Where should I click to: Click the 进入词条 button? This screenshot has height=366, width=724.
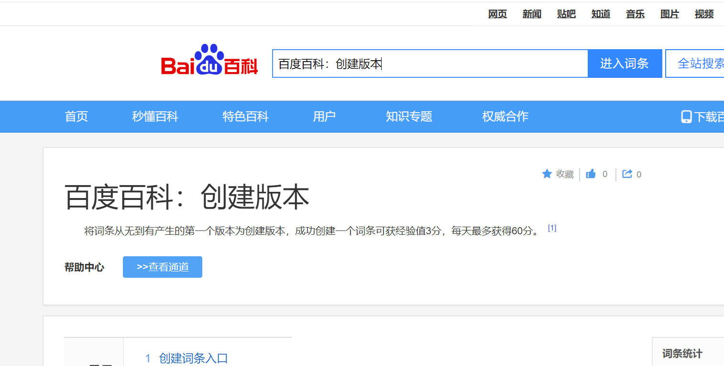click(625, 63)
